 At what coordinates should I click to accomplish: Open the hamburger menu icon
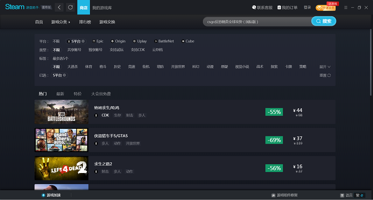[x=345, y=7]
